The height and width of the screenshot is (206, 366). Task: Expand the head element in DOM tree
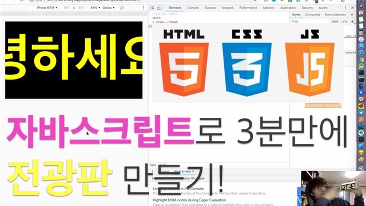point(153,22)
